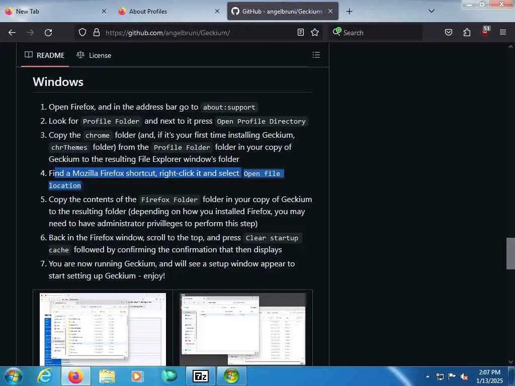Switch to the New Tab tab
Image resolution: width=515 pixels, height=386 pixels.
click(56, 11)
